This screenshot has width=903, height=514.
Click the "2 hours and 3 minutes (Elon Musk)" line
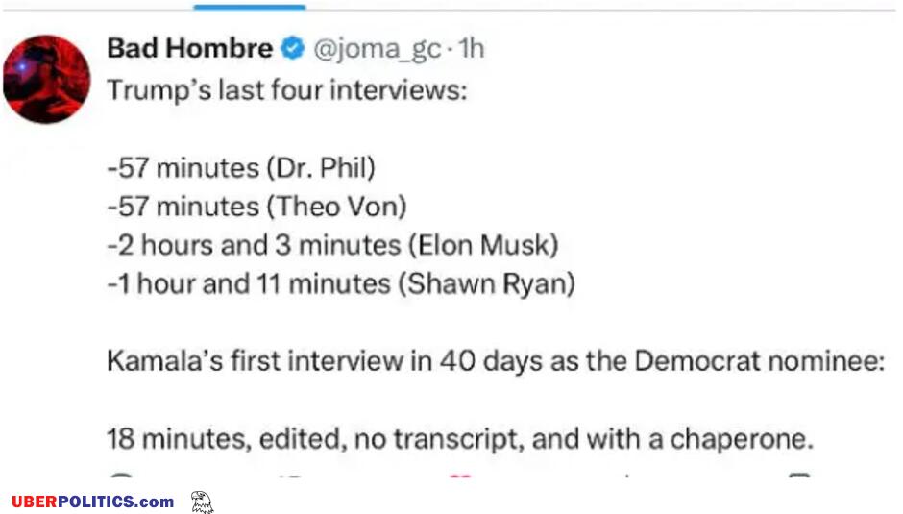[333, 245]
